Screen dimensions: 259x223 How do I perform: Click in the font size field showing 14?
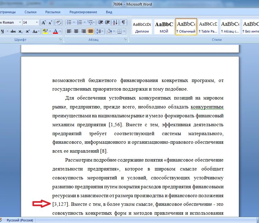pyautogui.click(x=29, y=22)
